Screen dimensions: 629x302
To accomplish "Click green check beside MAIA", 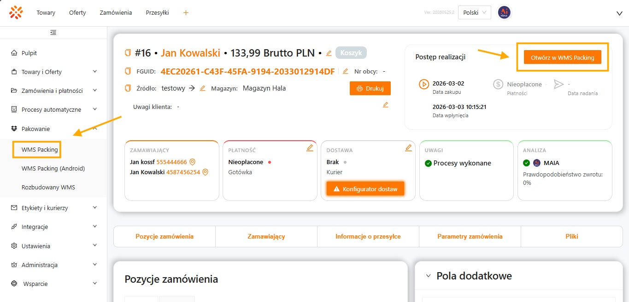I will [x=527, y=163].
